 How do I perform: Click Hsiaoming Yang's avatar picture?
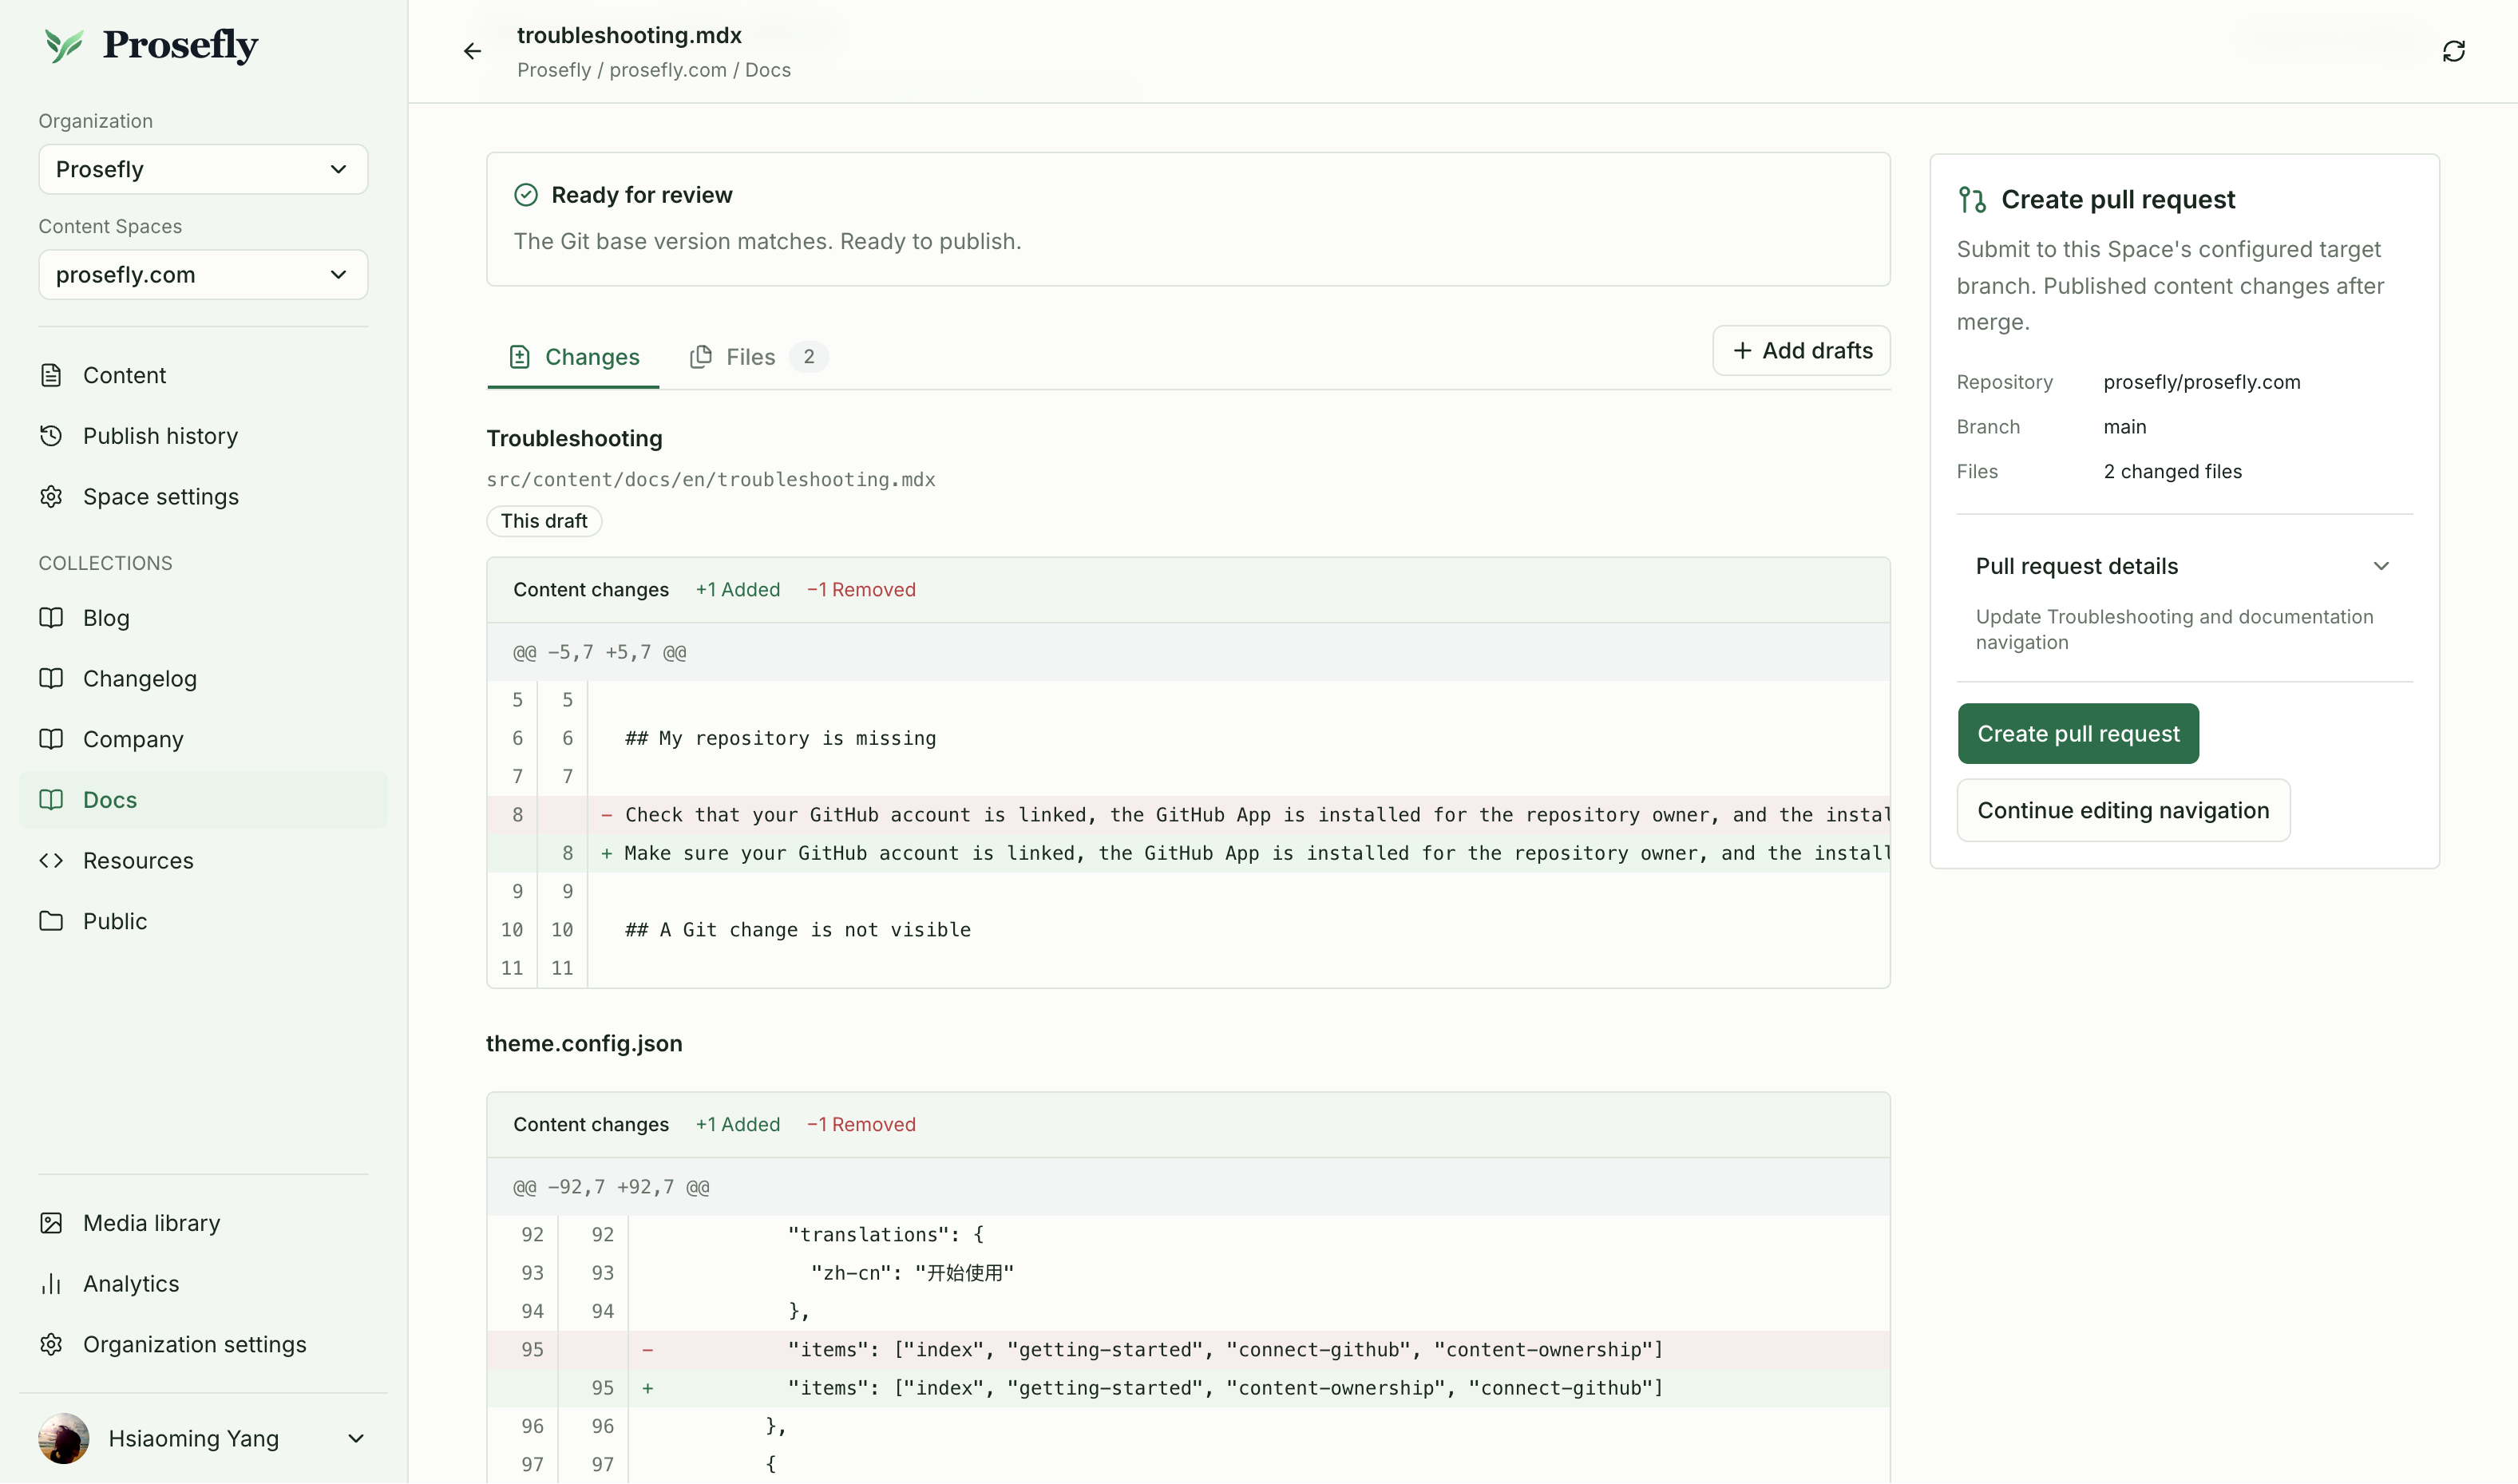(64, 1438)
